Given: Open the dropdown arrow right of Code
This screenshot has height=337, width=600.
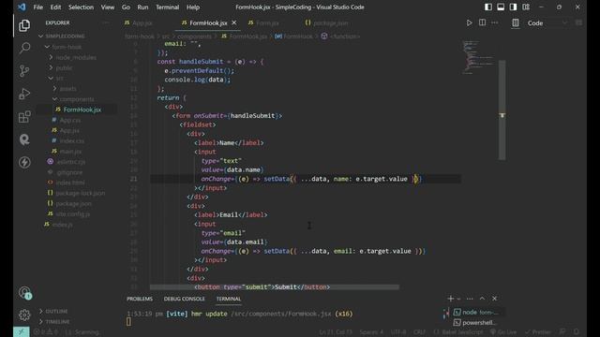Looking at the screenshot, I should pos(564,22).
